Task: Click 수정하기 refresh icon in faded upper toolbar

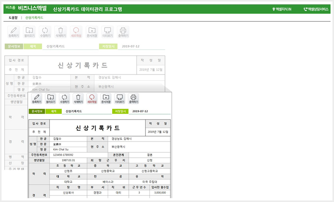Action: pos(45,32)
